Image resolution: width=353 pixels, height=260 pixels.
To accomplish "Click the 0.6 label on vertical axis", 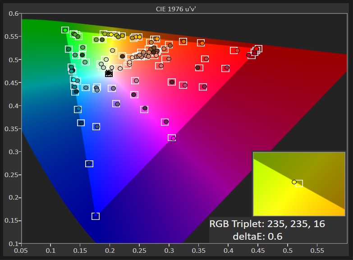I will (14, 14).
